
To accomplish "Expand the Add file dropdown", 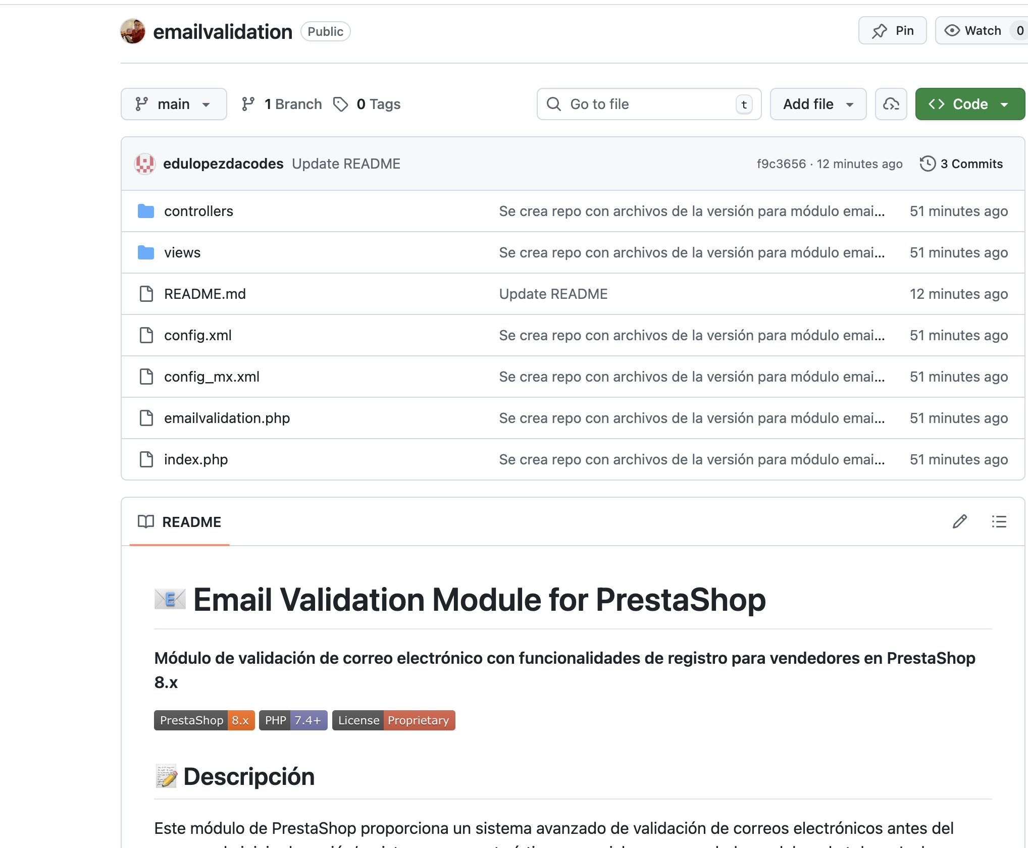I will click(817, 104).
